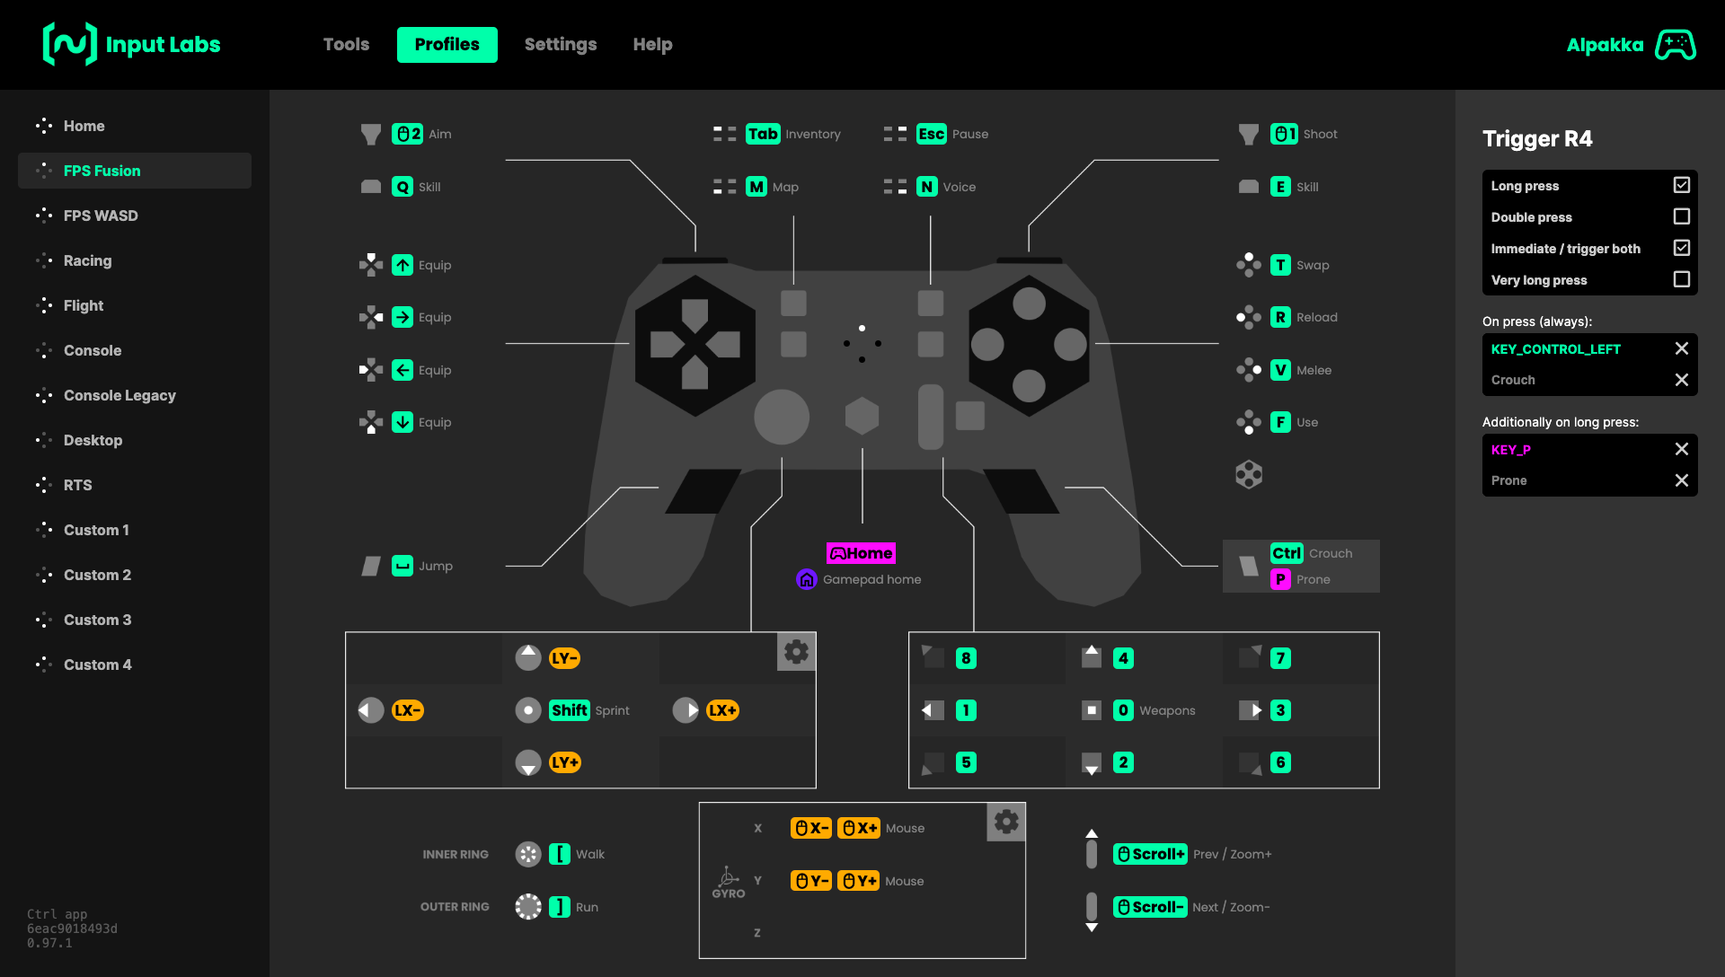This screenshot has height=977, width=1725.
Task: Click the Gamepad home button icon
Action: pyautogui.click(x=806, y=580)
